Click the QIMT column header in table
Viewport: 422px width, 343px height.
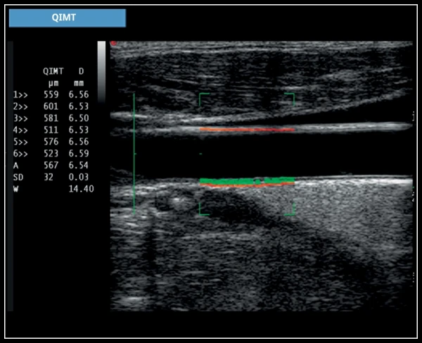coord(52,70)
